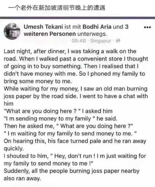Show the 3 weiteren Personen tagged list

click(76, 30)
